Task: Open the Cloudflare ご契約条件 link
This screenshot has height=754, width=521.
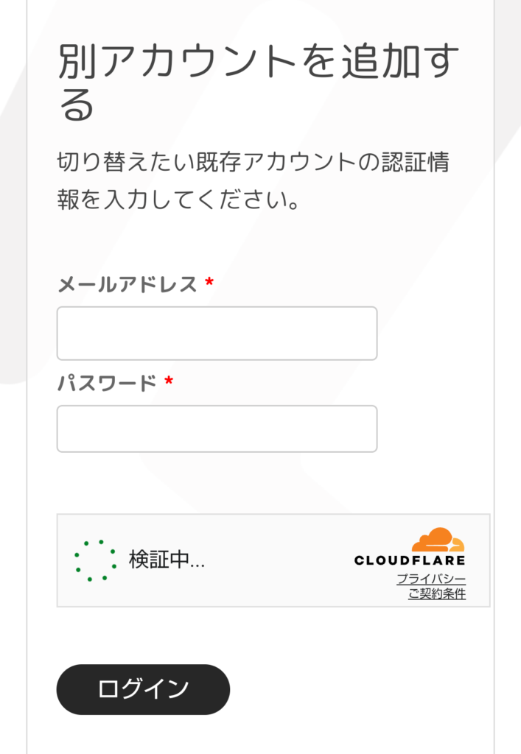Action: click(437, 593)
